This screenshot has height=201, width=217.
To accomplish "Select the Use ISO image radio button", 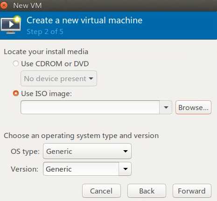I will 16,93.
